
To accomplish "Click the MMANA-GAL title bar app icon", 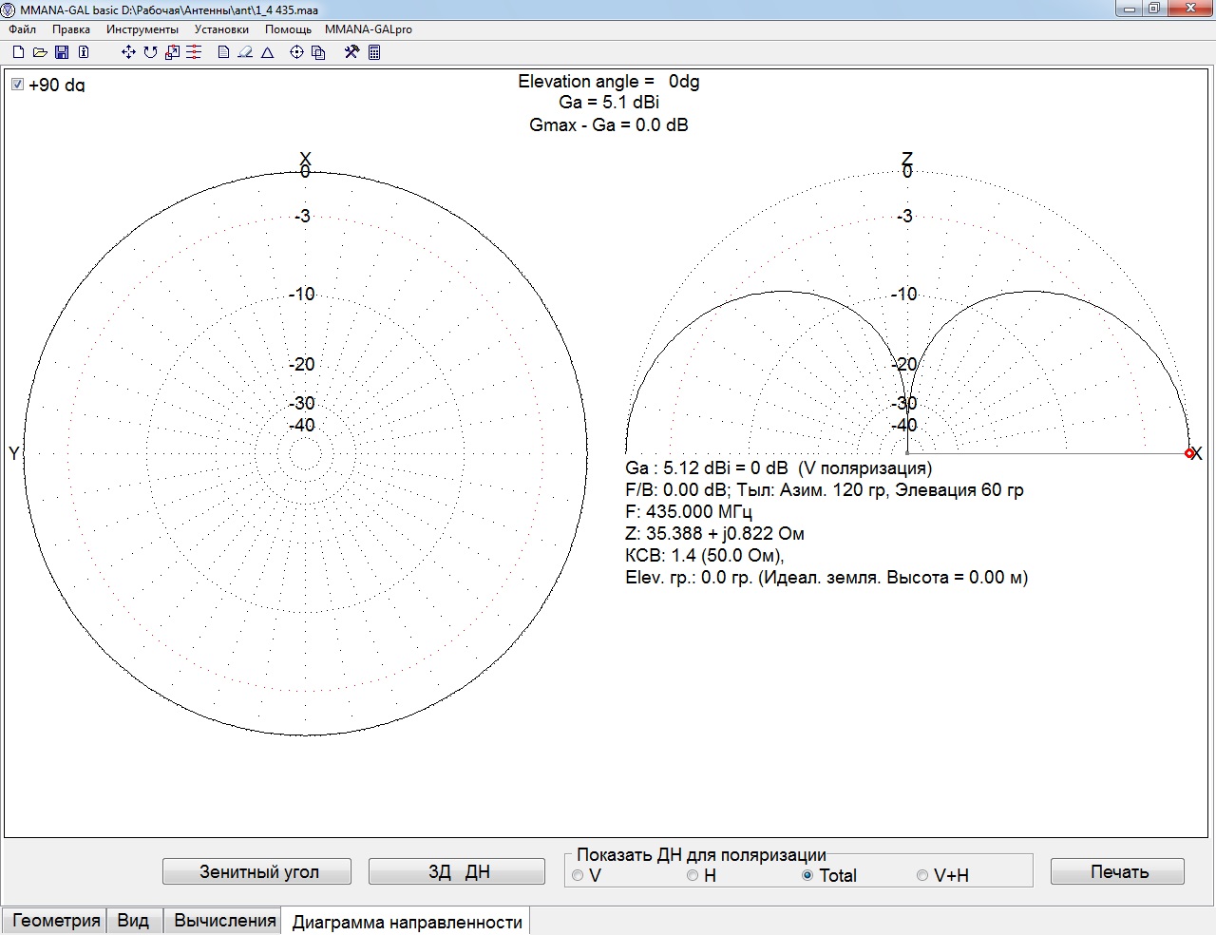I will point(9,10).
